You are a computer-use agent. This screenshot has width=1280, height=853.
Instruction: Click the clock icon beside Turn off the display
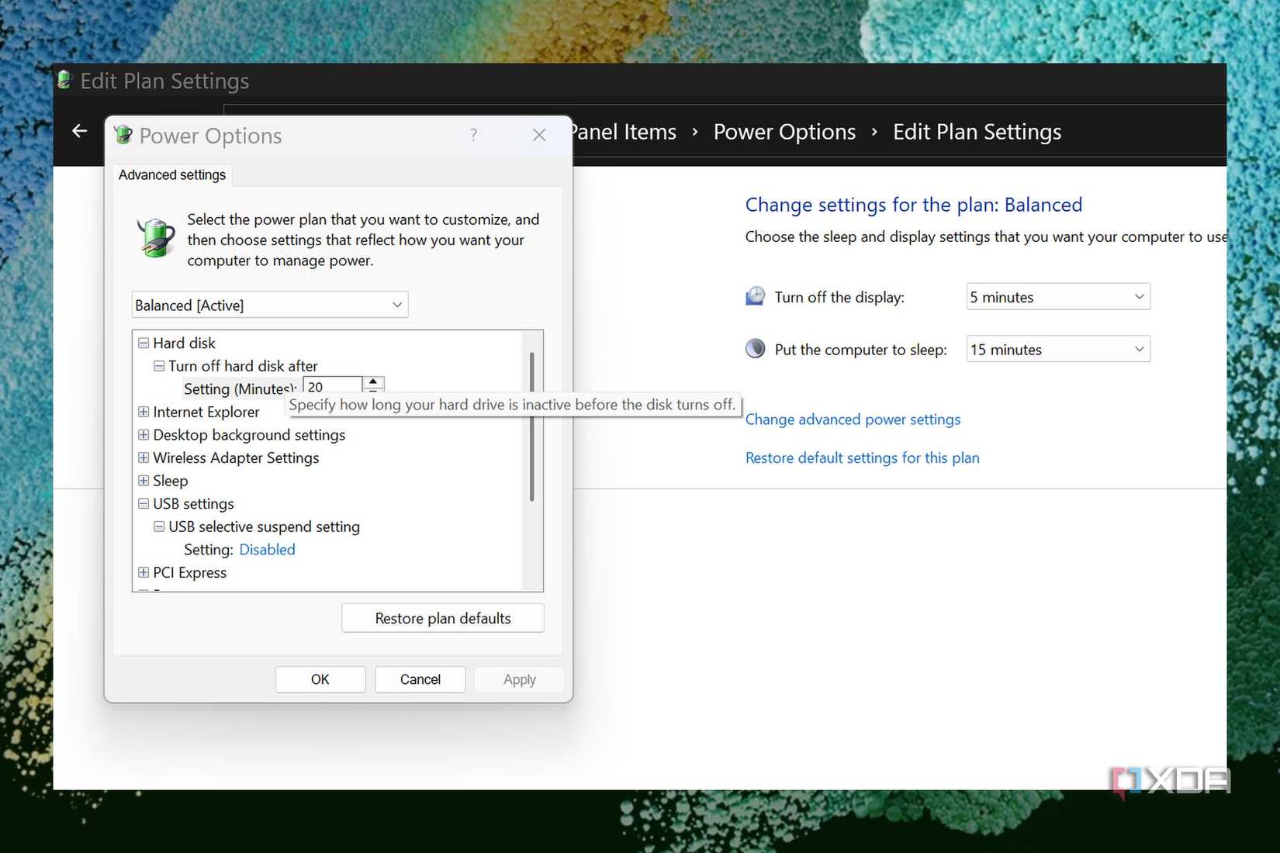click(755, 296)
